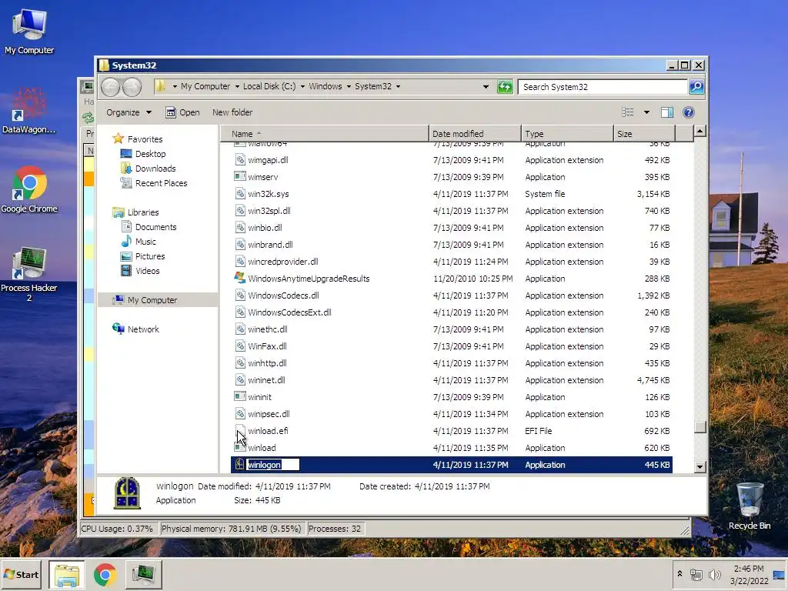788x591 pixels.
Task: Select the wimserv application icon
Action: tap(240, 176)
